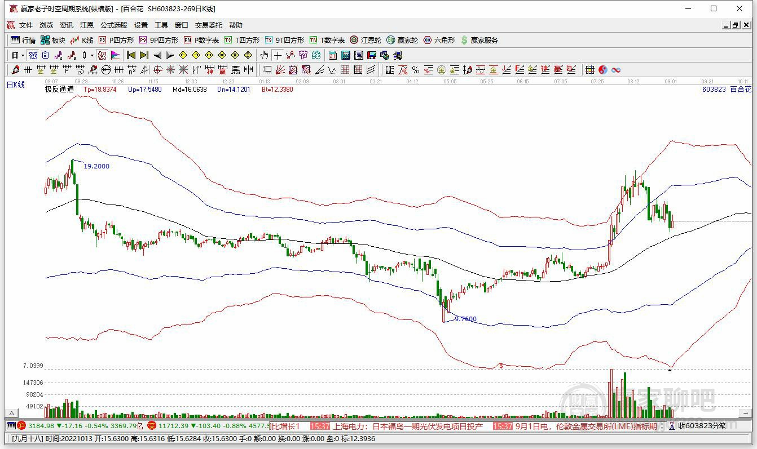Click the 603823 百合花 stock code label

click(727, 89)
